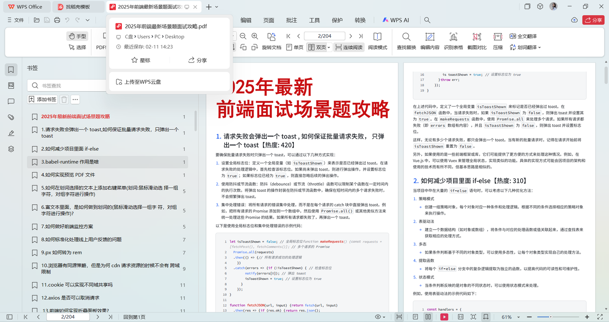Screen dimensions: 609x322
Task: Click 添加书签 button
Action: [42, 99]
